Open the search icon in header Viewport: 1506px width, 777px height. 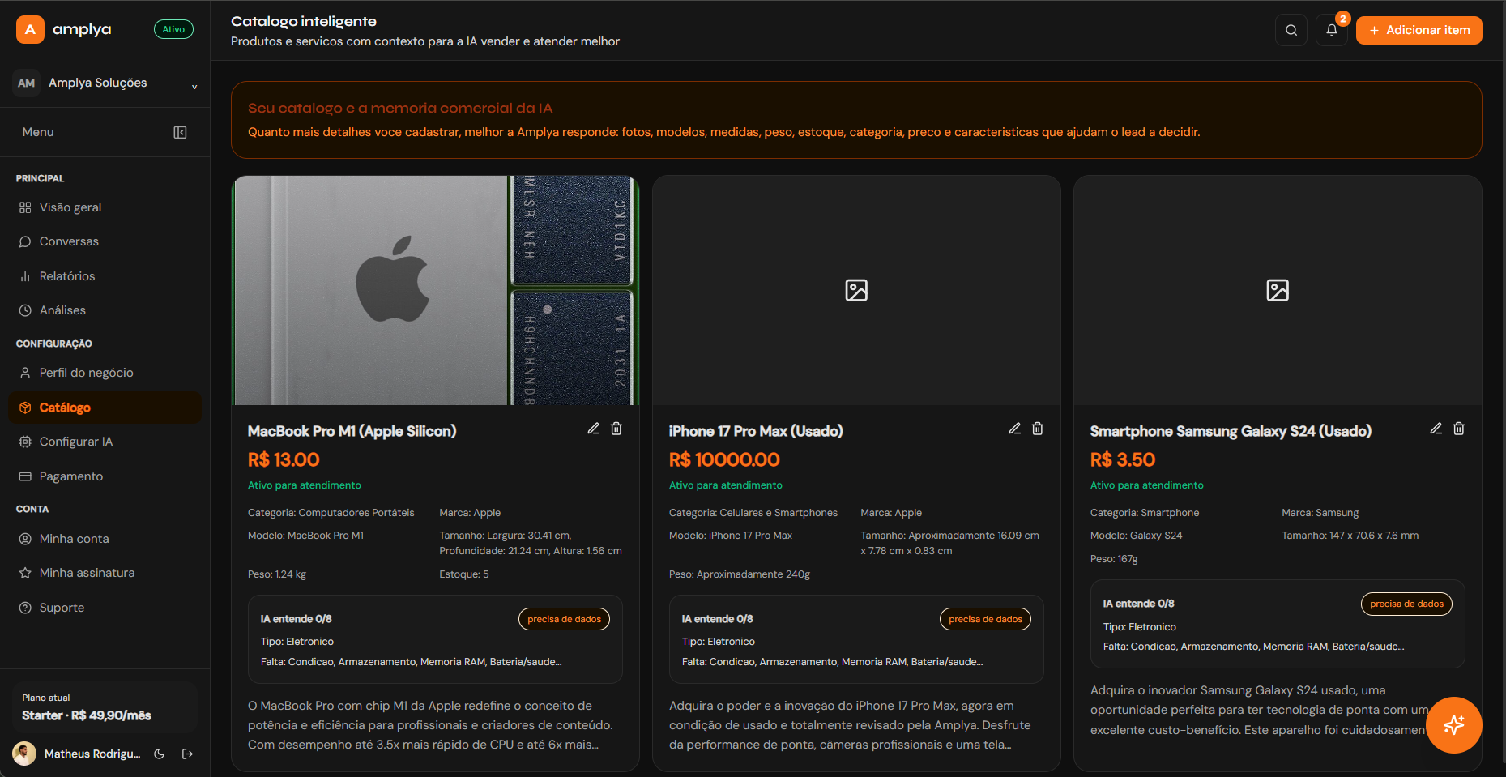click(1291, 30)
